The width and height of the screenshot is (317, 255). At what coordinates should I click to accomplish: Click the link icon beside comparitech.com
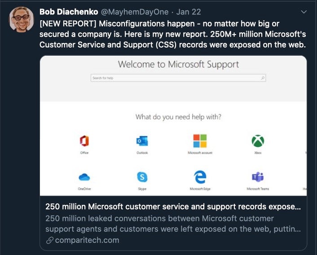49,241
